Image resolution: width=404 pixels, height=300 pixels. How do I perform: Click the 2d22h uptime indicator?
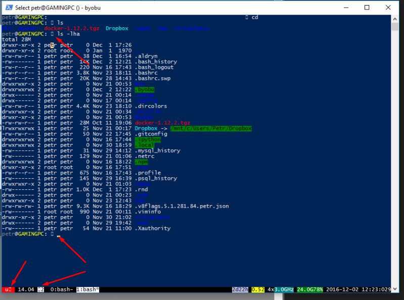pos(240,289)
